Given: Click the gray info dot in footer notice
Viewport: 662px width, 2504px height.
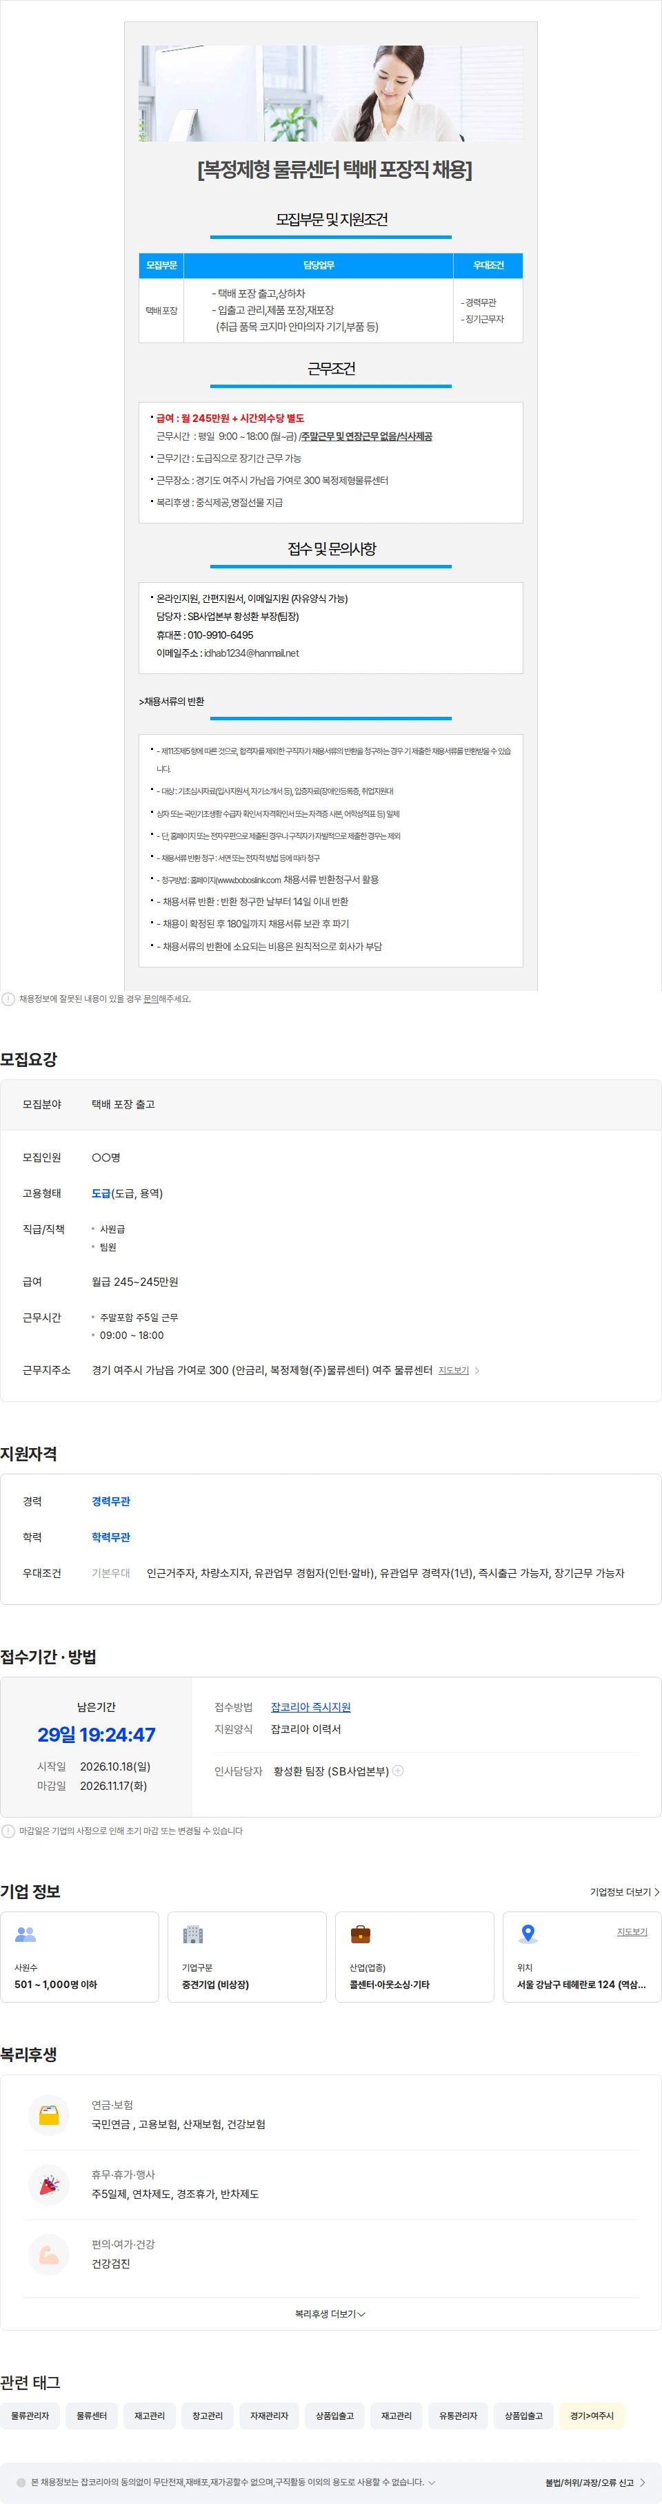Looking at the screenshot, I should pyautogui.click(x=21, y=2482).
